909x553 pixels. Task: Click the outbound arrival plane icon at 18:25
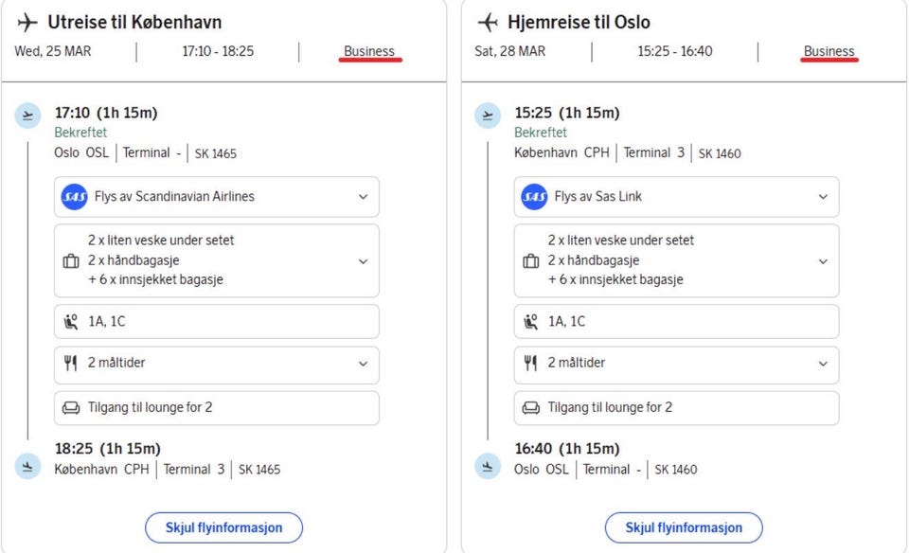(x=28, y=465)
